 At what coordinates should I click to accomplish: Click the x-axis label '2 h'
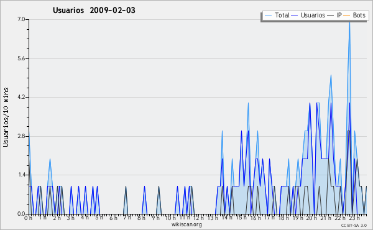(x=57, y=218)
